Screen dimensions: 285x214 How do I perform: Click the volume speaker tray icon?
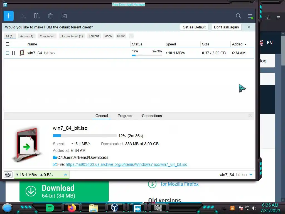point(254,208)
